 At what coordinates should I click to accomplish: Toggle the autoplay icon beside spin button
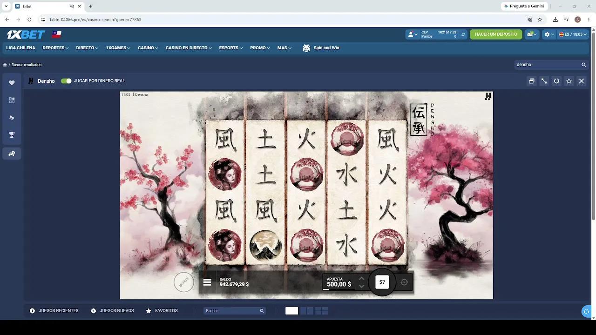(x=404, y=282)
